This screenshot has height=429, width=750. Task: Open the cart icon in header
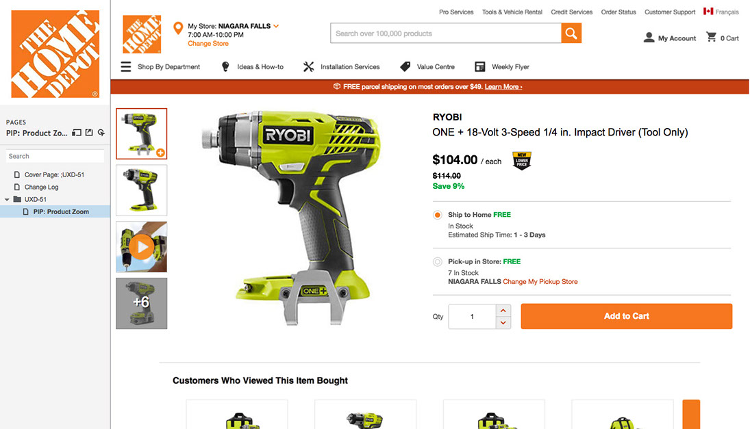click(711, 37)
